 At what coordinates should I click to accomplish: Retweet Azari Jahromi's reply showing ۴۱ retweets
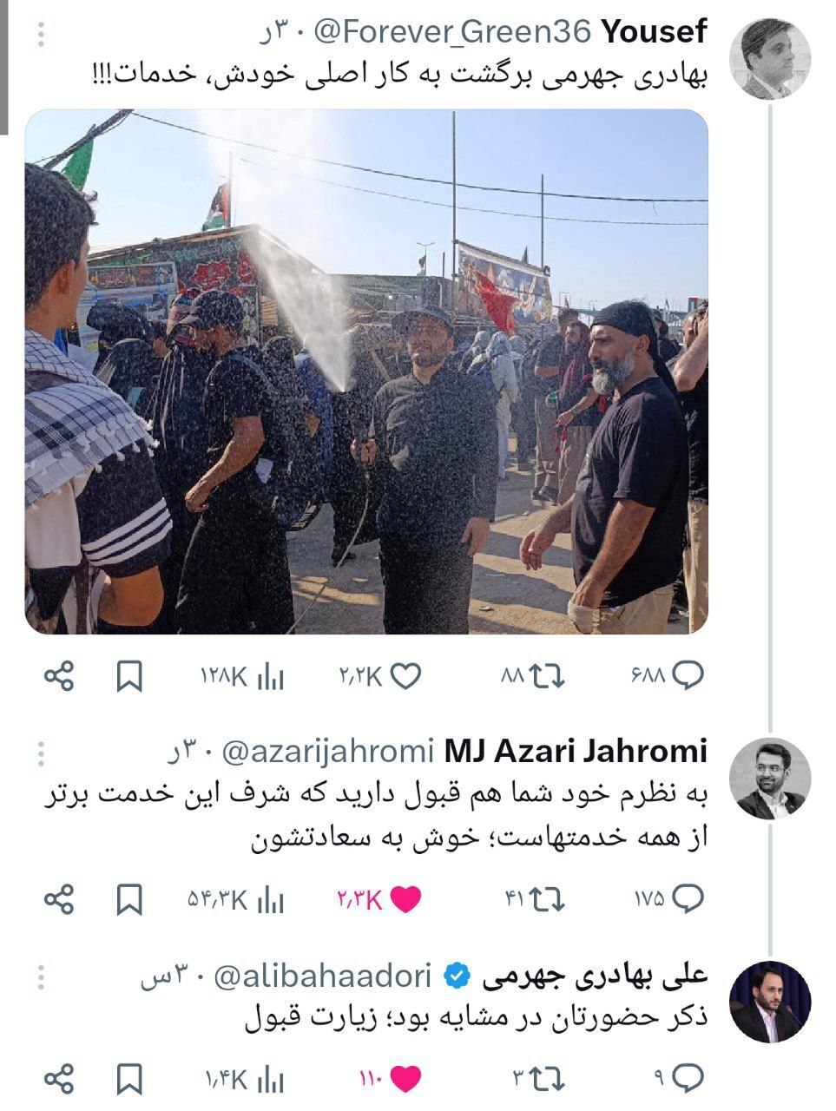[x=534, y=900]
